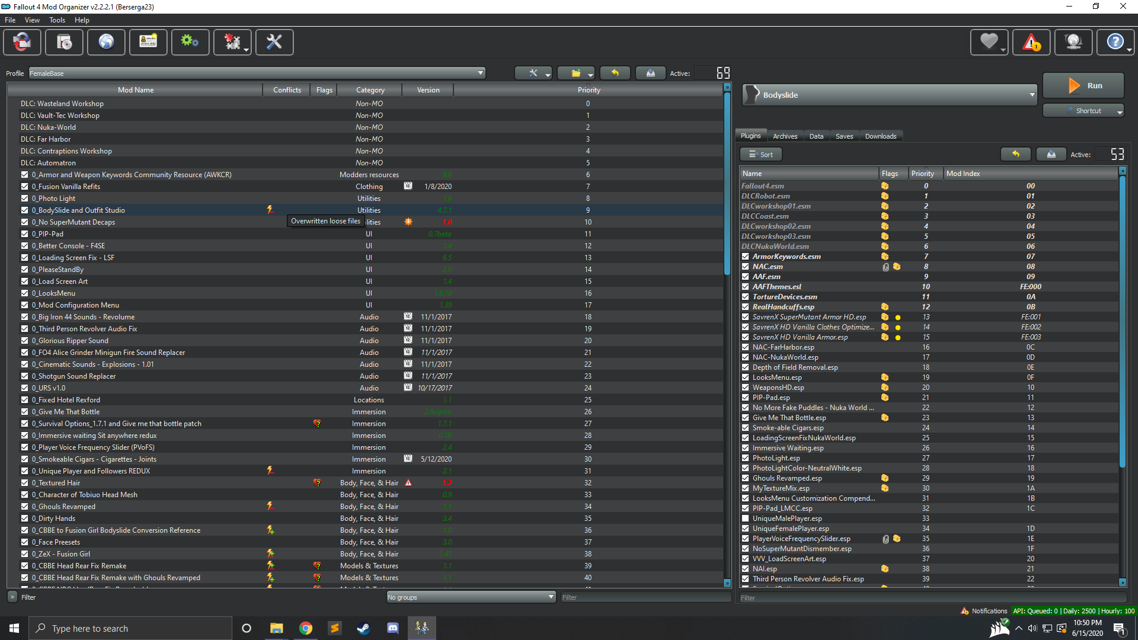Screen dimensions: 1138x640
Task: Open Discord from the Windows taskbar
Action: coord(392,628)
